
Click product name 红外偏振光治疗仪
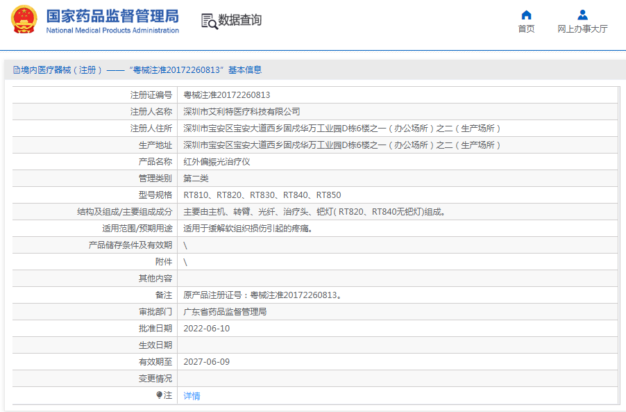pyautogui.click(x=217, y=162)
